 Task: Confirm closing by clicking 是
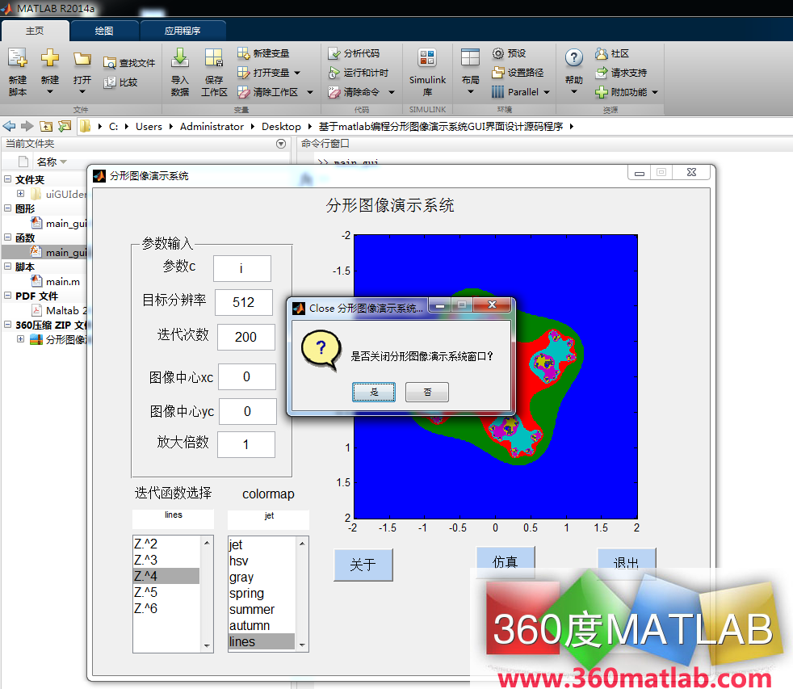[374, 392]
